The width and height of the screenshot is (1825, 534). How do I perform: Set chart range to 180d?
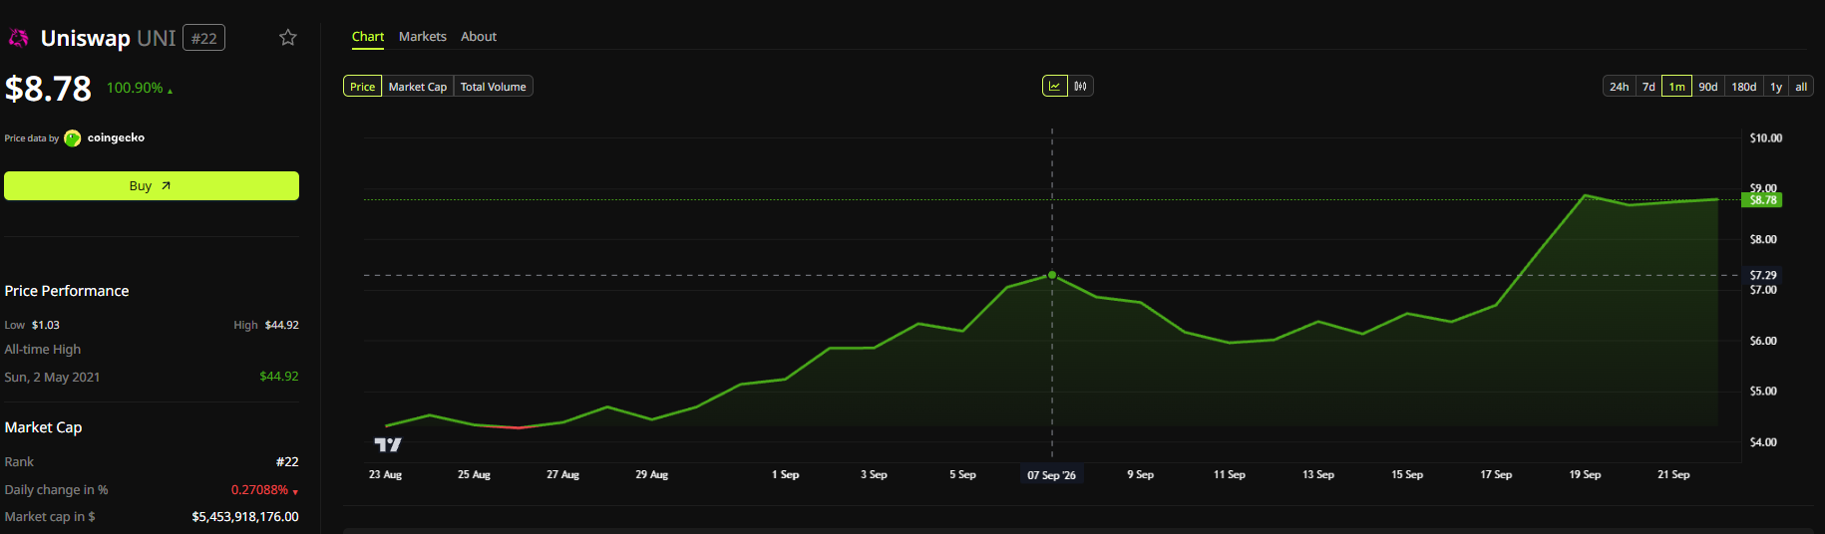pyautogui.click(x=1744, y=87)
